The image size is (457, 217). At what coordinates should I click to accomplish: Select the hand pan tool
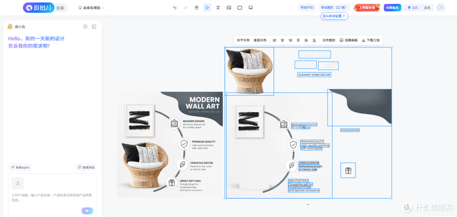coord(196,8)
